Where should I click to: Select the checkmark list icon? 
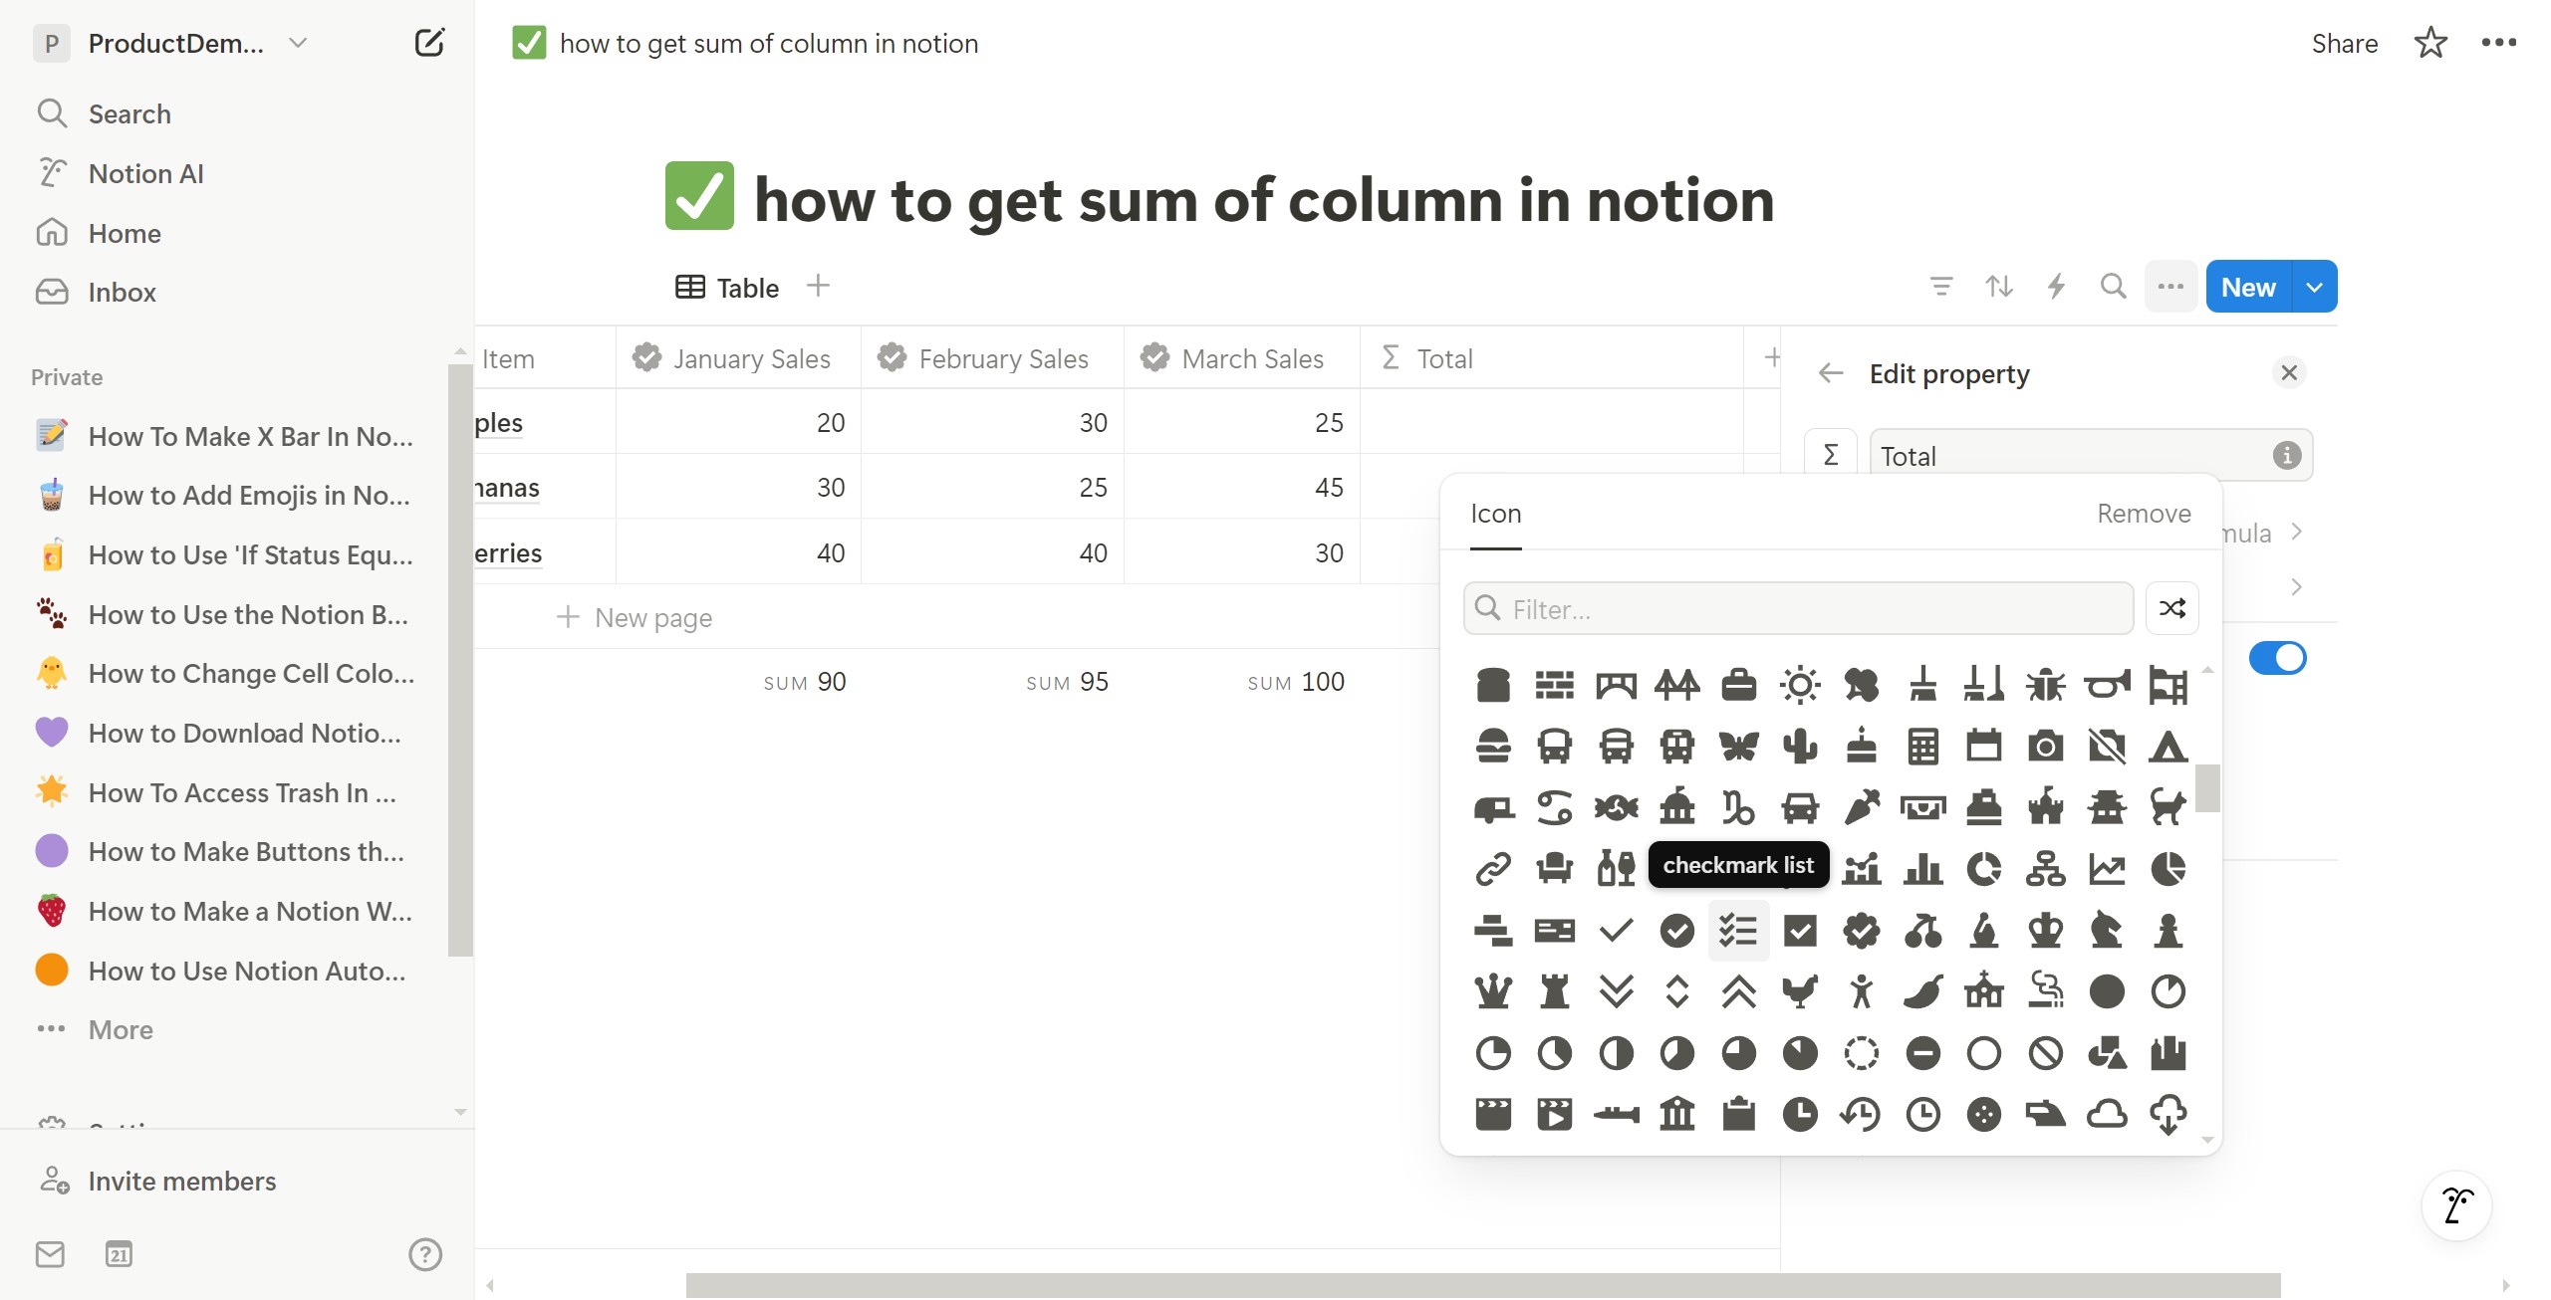coord(1738,931)
